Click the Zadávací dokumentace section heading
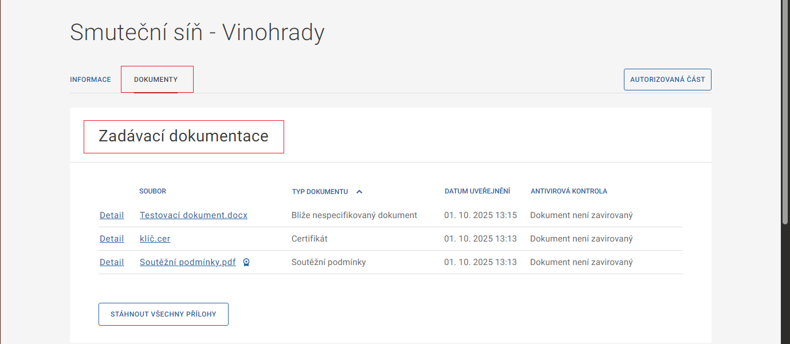This screenshot has width=790, height=344. [x=183, y=136]
